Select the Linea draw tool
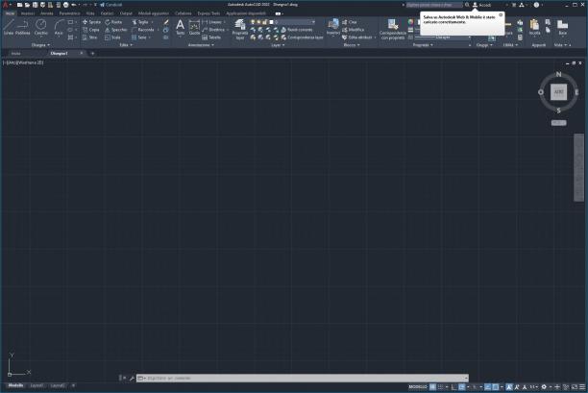This screenshot has height=393, width=588. click(x=9, y=27)
